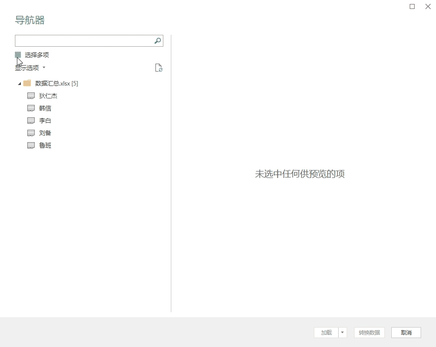Collapse the 数据汇总.xlsx tree node
Image resolution: width=436 pixels, height=347 pixels.
point(19,84)
